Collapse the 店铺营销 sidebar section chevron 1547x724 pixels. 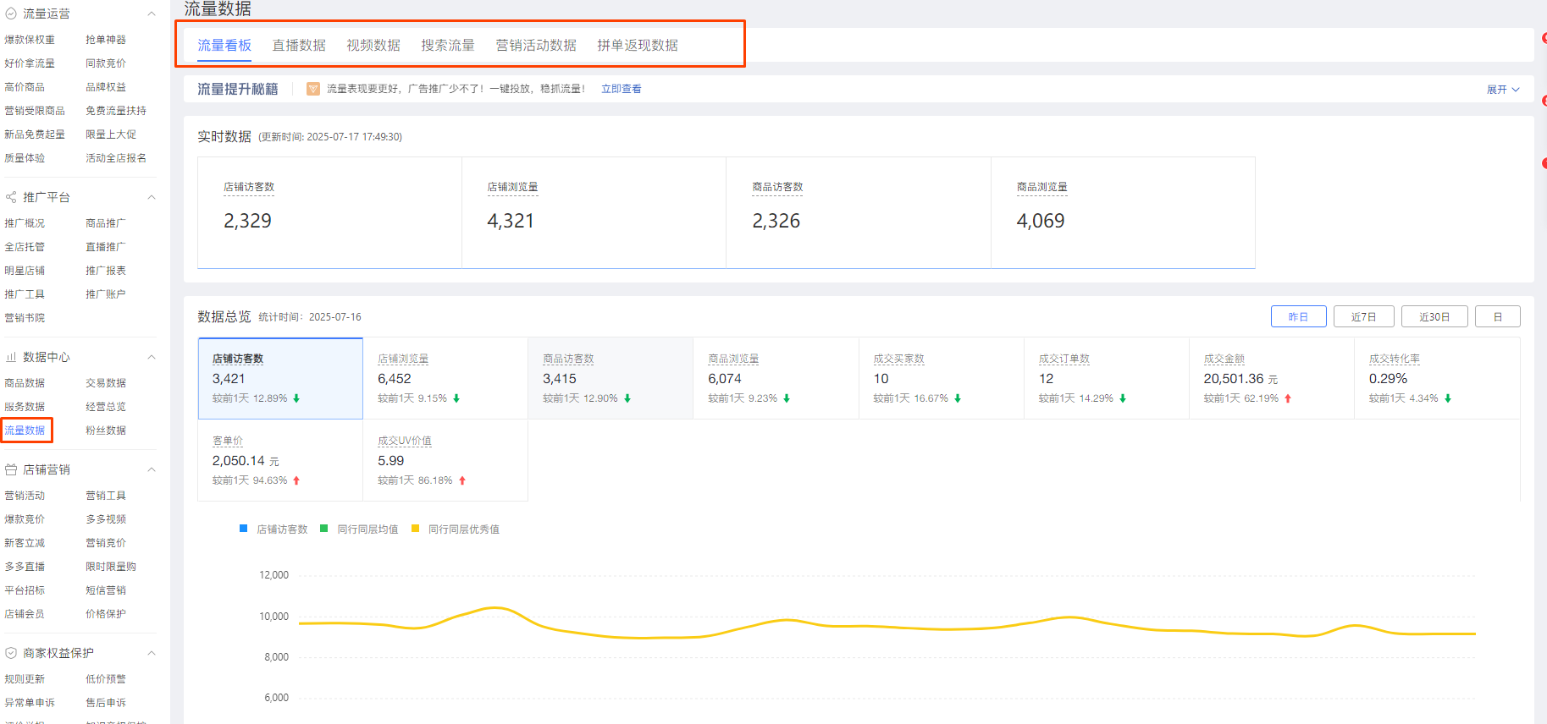pyautogui.click(x=152, y=469)
